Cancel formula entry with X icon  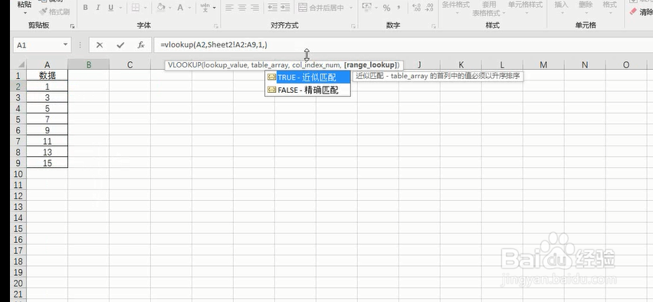pyautogui.click(x=99, y=45)
